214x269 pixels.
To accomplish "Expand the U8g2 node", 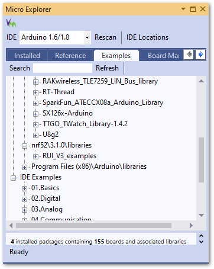I will tap(35, 135).
